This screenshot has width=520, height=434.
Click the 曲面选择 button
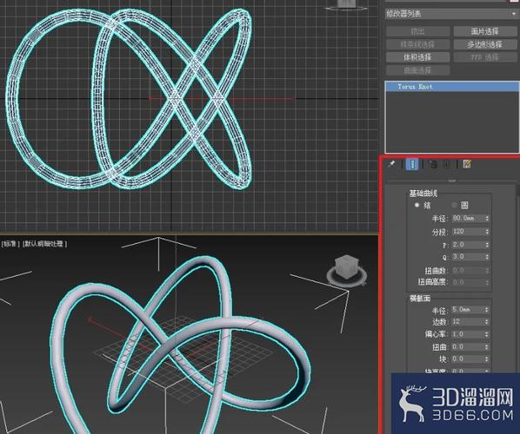(x=418, y=70)
